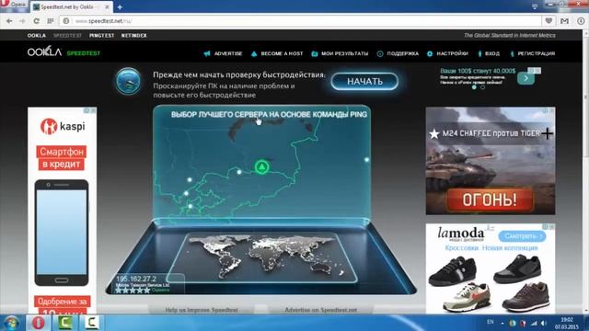Open the network signal tray icon

534,323
